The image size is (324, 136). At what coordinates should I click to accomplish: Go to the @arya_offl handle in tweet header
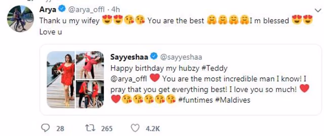(85, 10)
